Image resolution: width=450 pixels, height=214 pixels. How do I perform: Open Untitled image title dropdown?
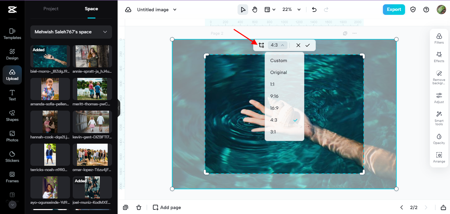point(157,10)
